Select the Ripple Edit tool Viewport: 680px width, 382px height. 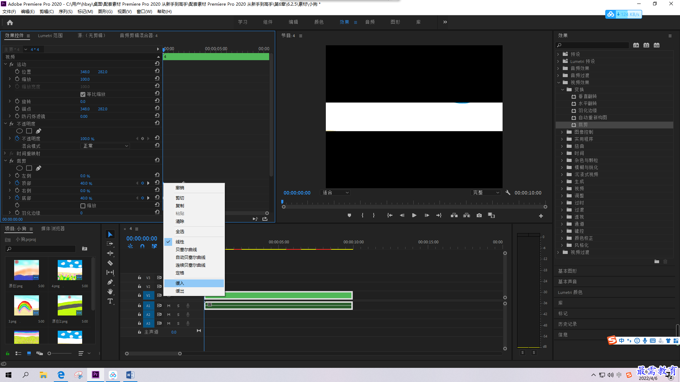coord(110,253)
